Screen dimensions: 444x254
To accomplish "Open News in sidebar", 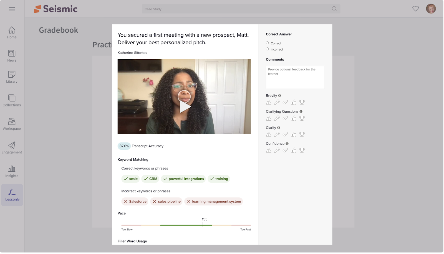I will (x=12, y=56).
